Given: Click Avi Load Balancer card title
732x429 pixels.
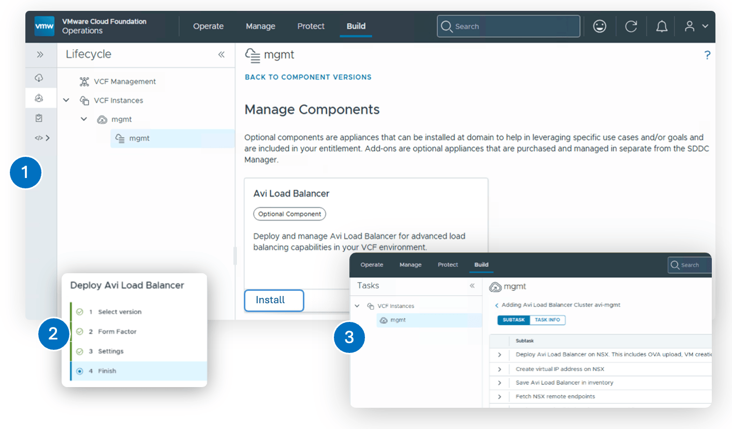Looking at the screenshot, I should [x=291, y=194].
